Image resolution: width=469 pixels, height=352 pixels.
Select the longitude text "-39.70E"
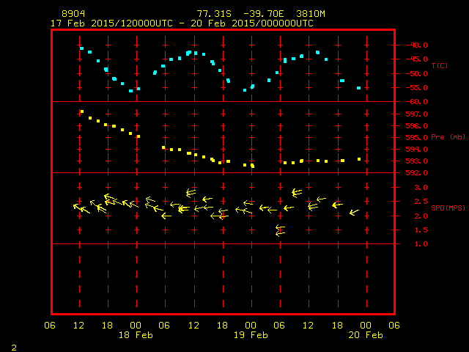point(264,14)
